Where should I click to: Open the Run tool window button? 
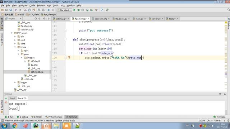coord(9,117)
